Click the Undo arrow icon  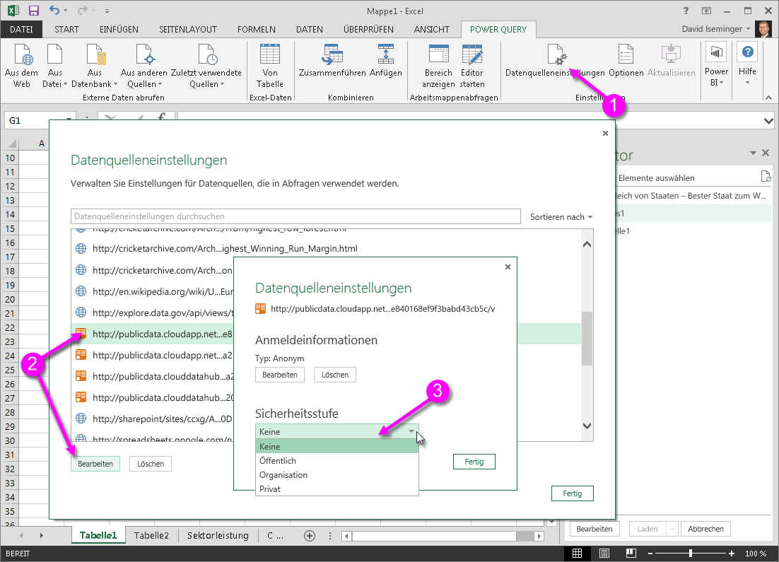coord(54,11)
